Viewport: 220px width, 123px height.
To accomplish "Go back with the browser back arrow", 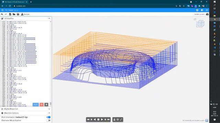I will tap(2, 6).
